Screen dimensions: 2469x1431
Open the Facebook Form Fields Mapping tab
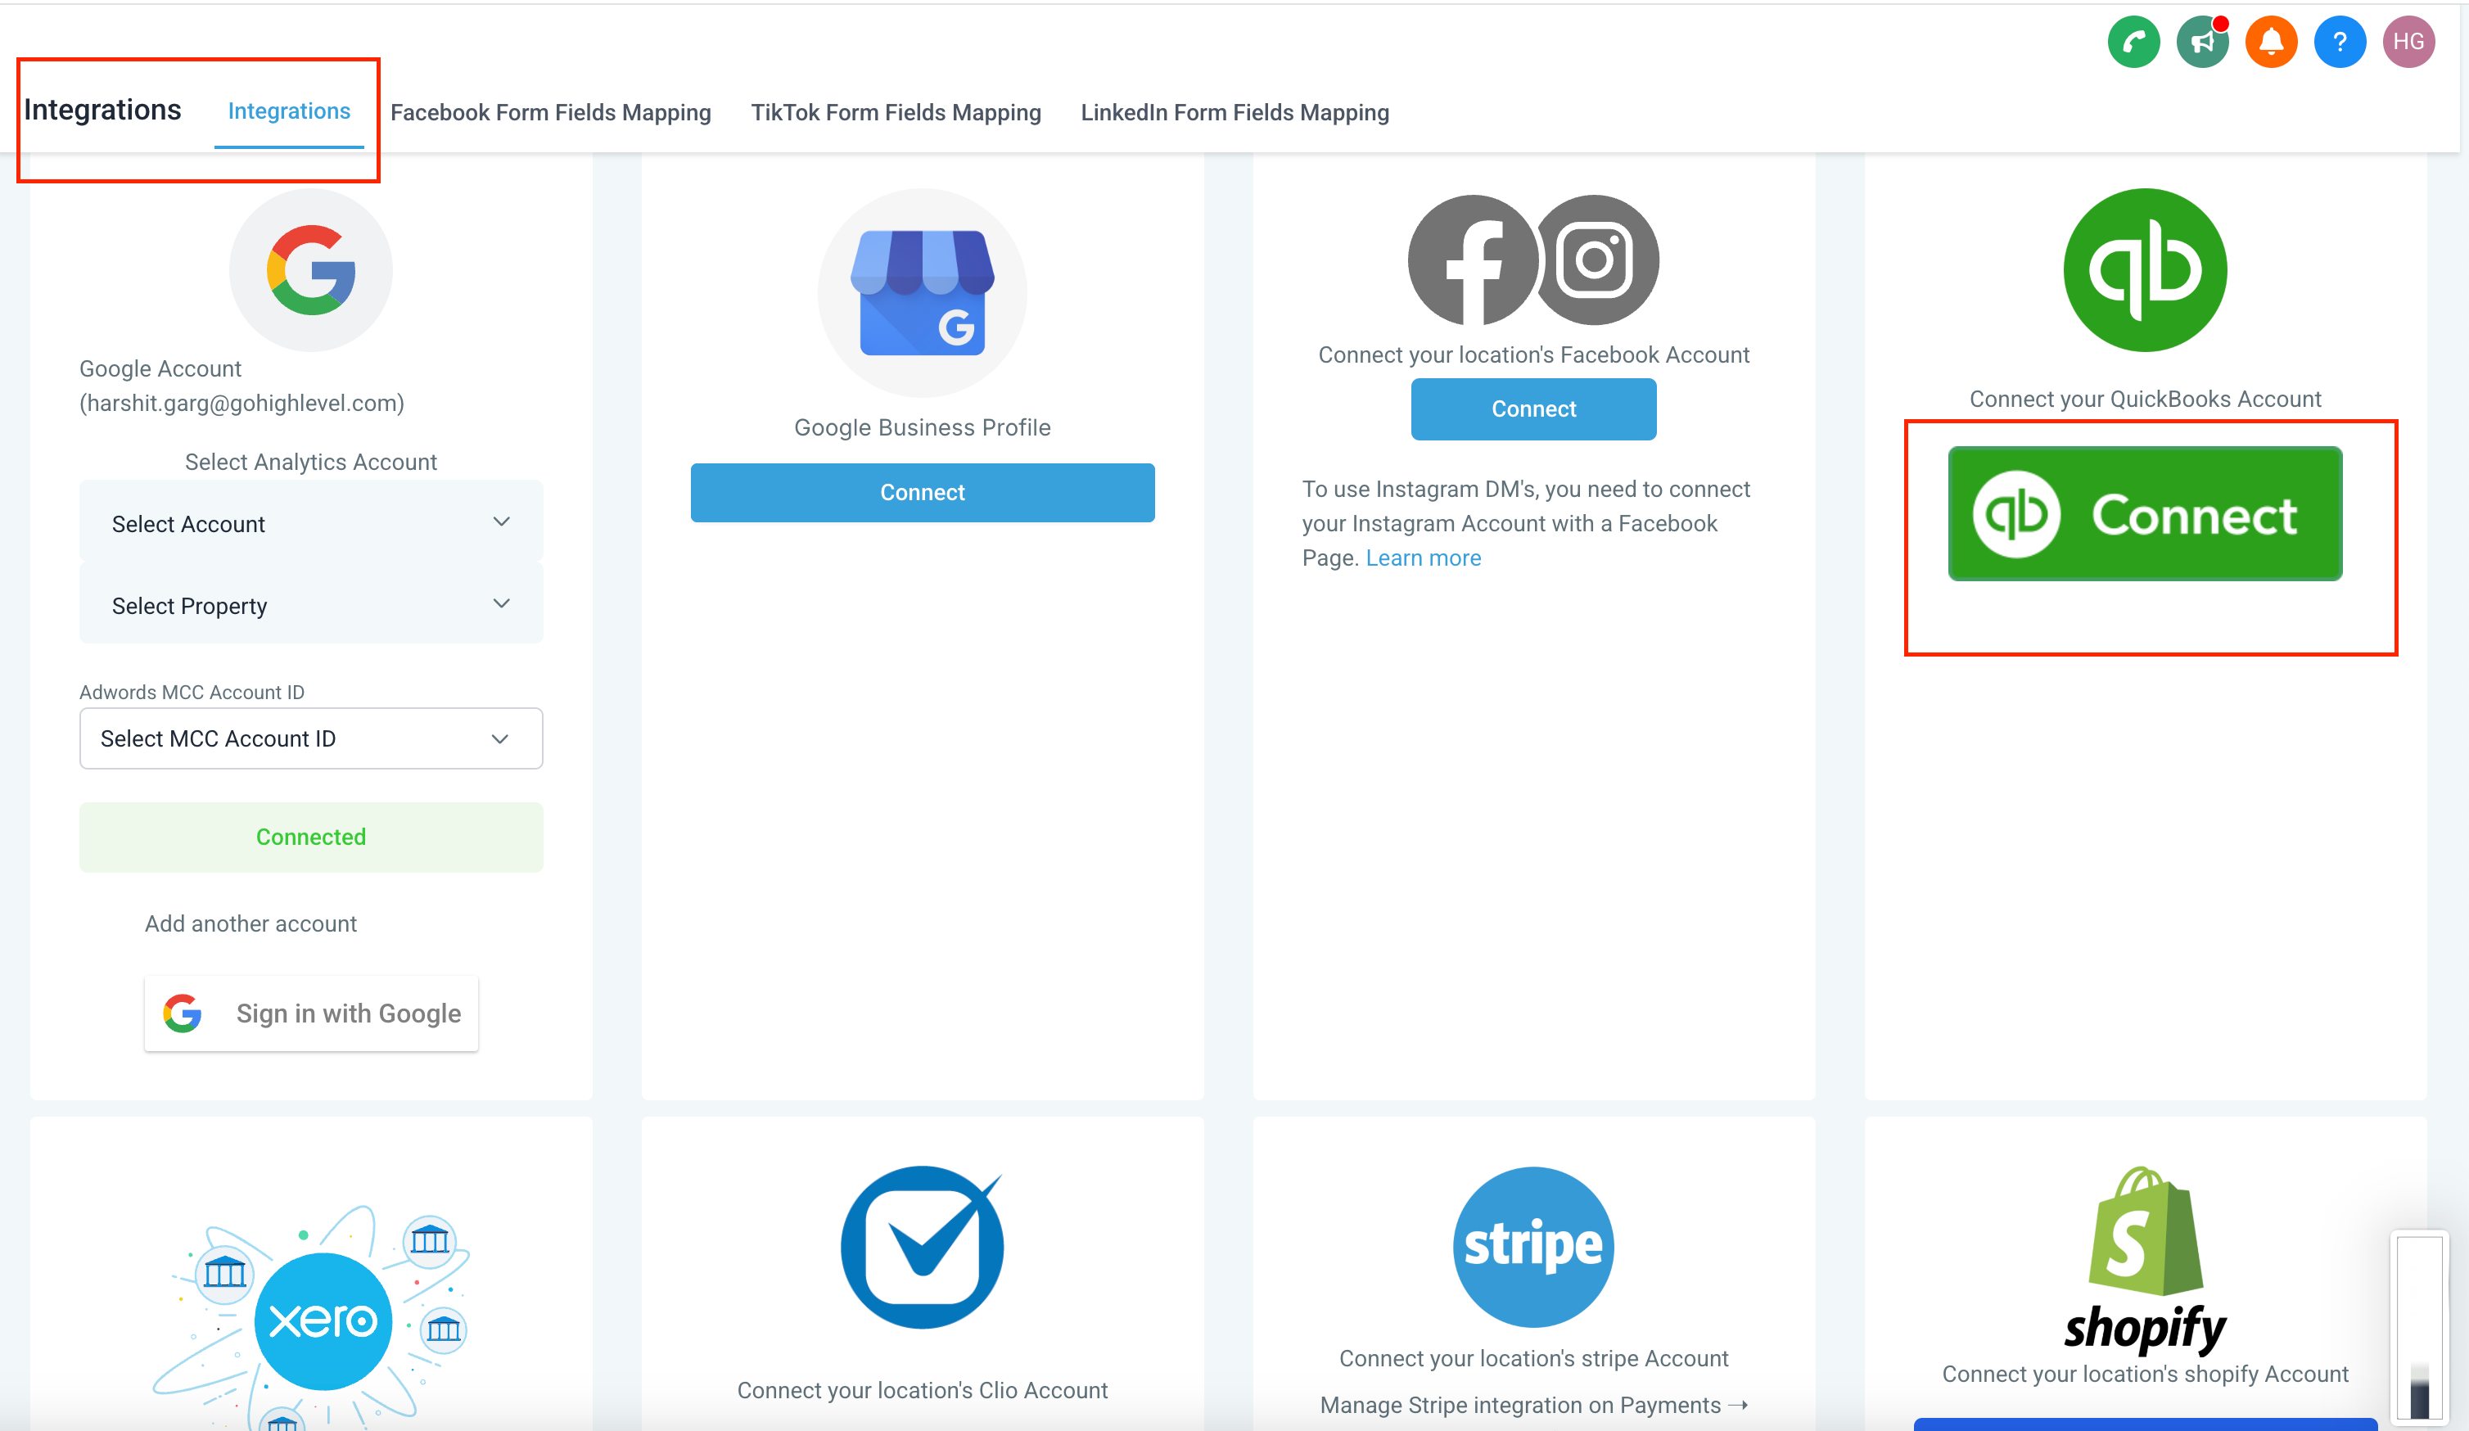[548, 111]
